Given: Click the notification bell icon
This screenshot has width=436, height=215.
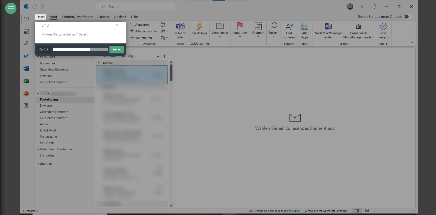Looking at the screenshot, I should (374, 7).
